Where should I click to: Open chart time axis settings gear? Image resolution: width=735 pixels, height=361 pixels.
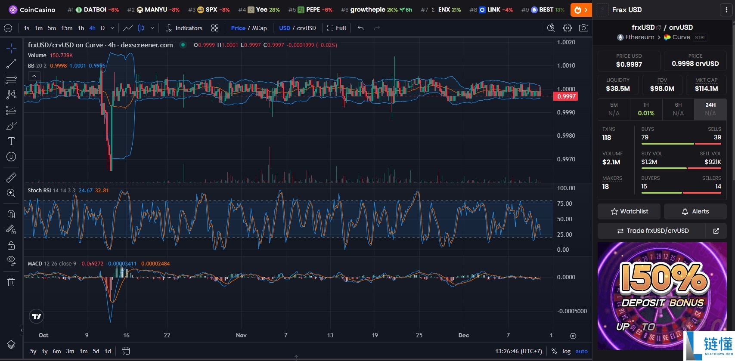click(573, 336)
